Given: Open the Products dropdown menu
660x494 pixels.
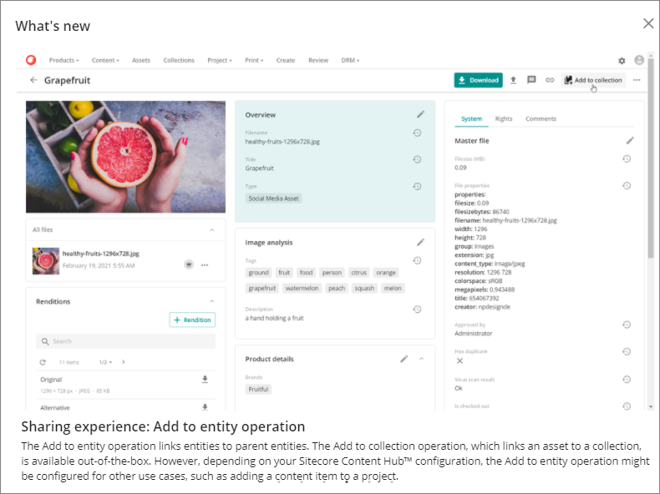Looking at the screenshot, I should click(64, 60).
